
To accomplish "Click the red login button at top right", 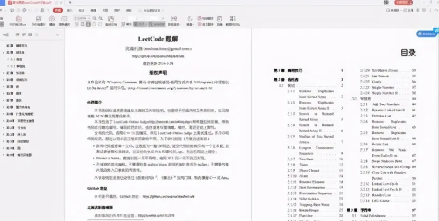I will coord(404,2).
